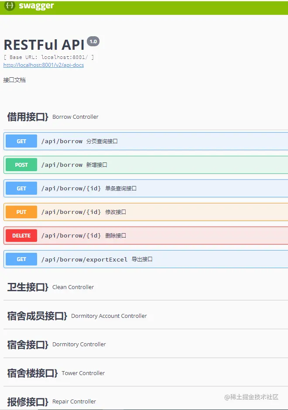Click POST badge for /api/borrow 新增接口
This screenshot has height=410, width=288.
click(21, 165)
